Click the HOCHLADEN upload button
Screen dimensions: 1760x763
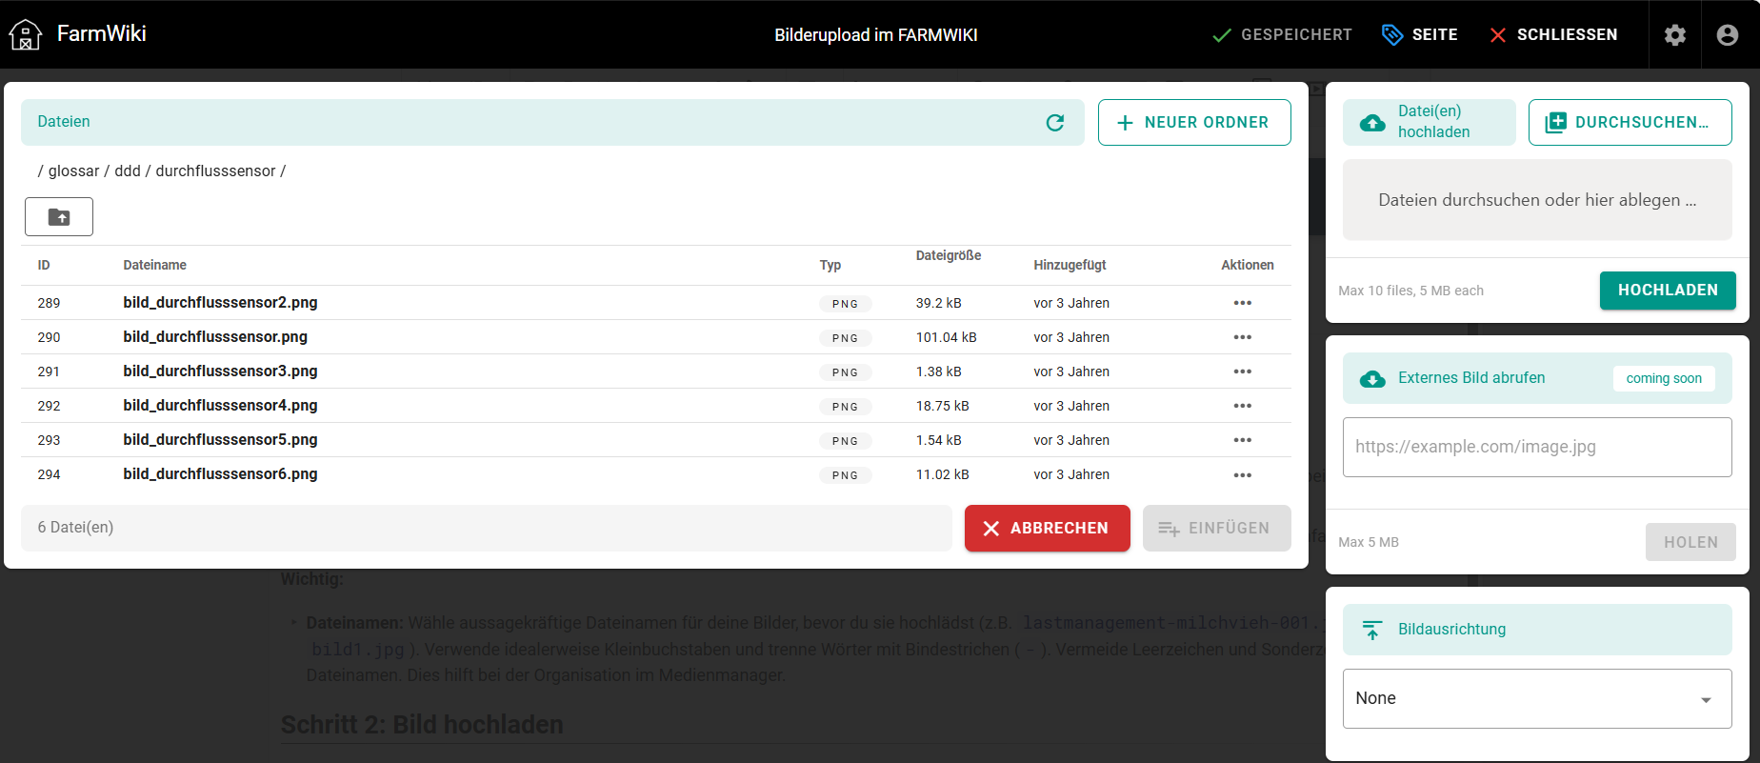[x=1667, y=291]
